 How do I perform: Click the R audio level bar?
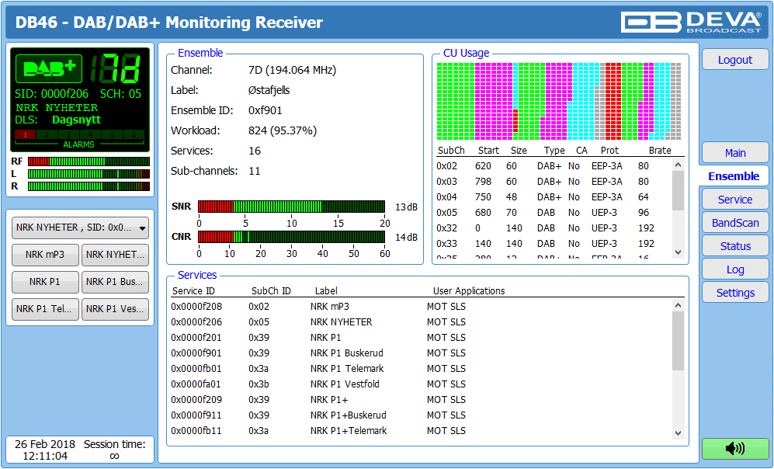89,186
